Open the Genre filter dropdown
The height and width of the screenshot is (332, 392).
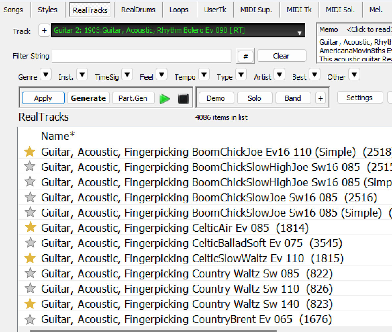(x=46, y=74)
